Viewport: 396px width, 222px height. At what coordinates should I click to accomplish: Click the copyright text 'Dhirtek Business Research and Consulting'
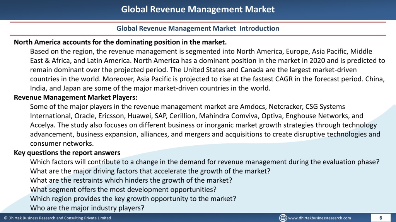pyautogui.click(x=57, y=218)
